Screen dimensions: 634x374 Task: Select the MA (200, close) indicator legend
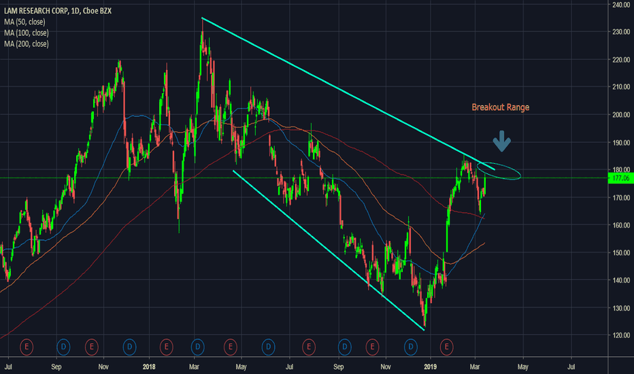[27, 44]
